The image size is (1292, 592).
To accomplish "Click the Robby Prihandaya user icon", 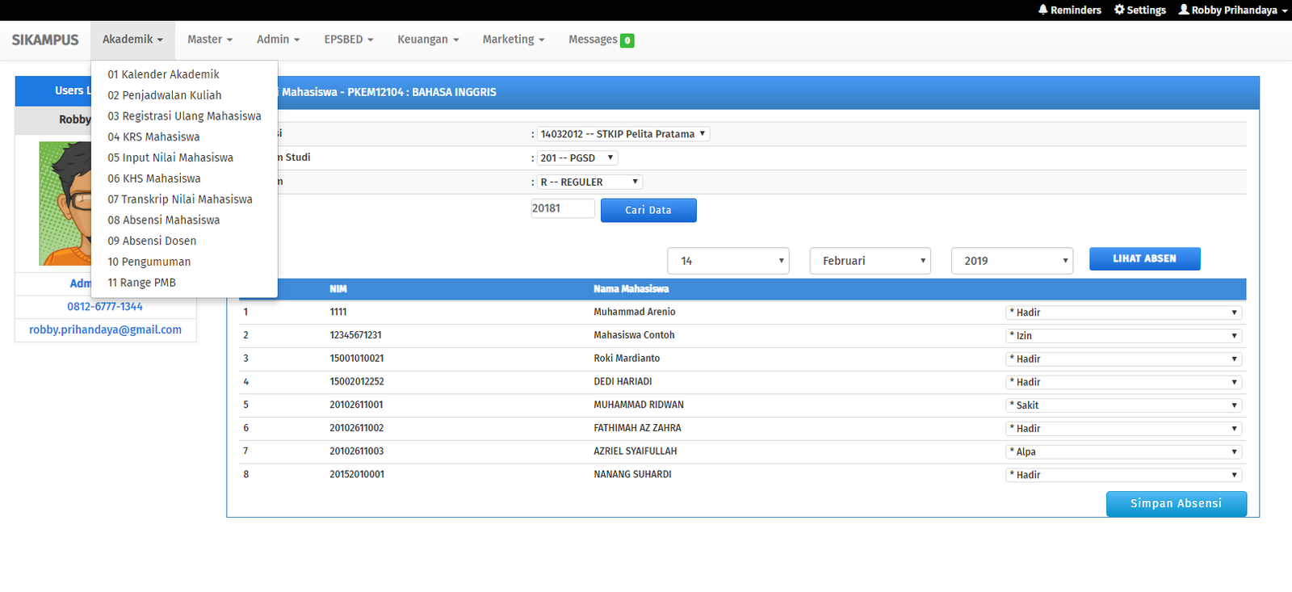I will [x=1184, y=10].
